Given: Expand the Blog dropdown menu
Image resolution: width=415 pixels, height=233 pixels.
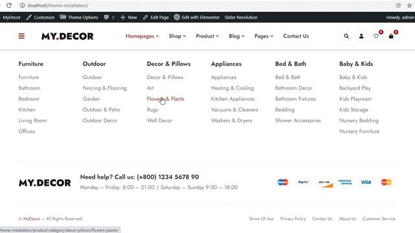Looking at the screenshot, I should coord(237,36).
